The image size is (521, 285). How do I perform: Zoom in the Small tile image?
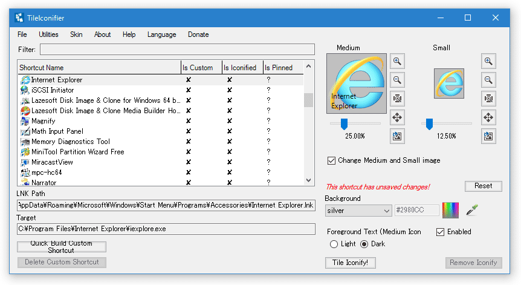tap(488, 61)
